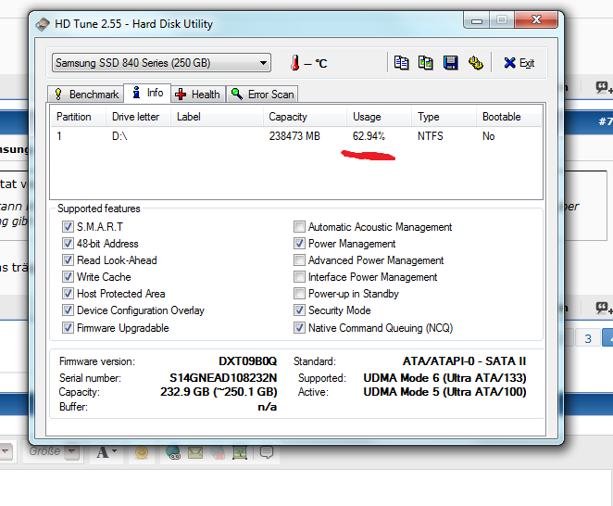Switch to the Benchmark tab
613x506 pixels.
click(86, 95)
